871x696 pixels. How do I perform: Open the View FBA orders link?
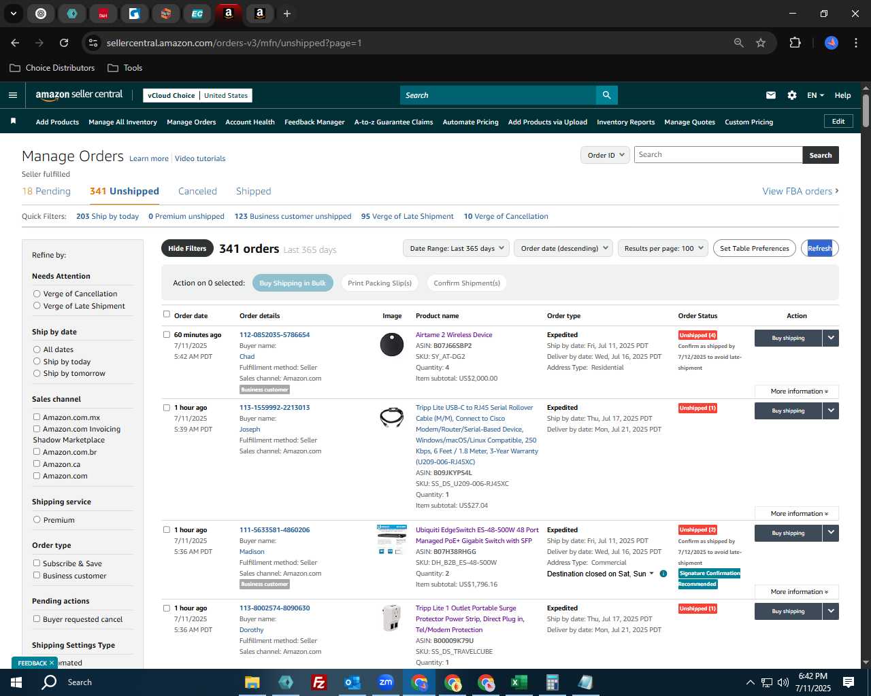(800, 191)
